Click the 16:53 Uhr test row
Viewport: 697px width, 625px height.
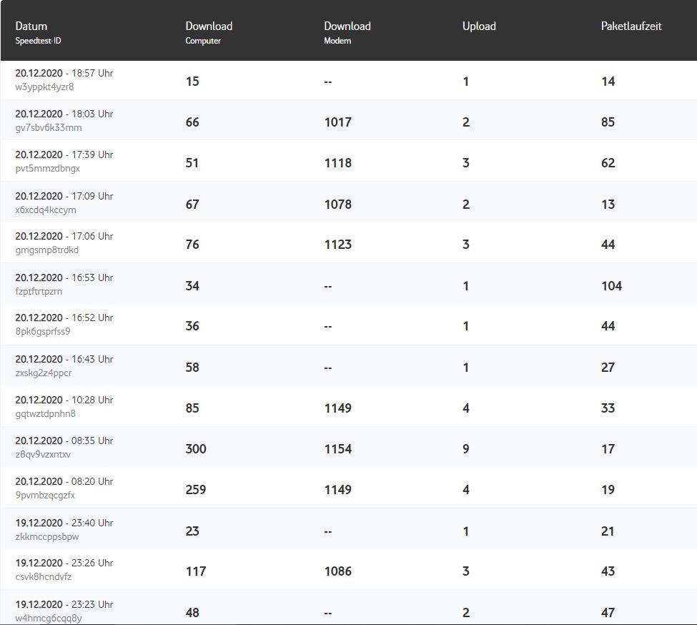[64, 278]
